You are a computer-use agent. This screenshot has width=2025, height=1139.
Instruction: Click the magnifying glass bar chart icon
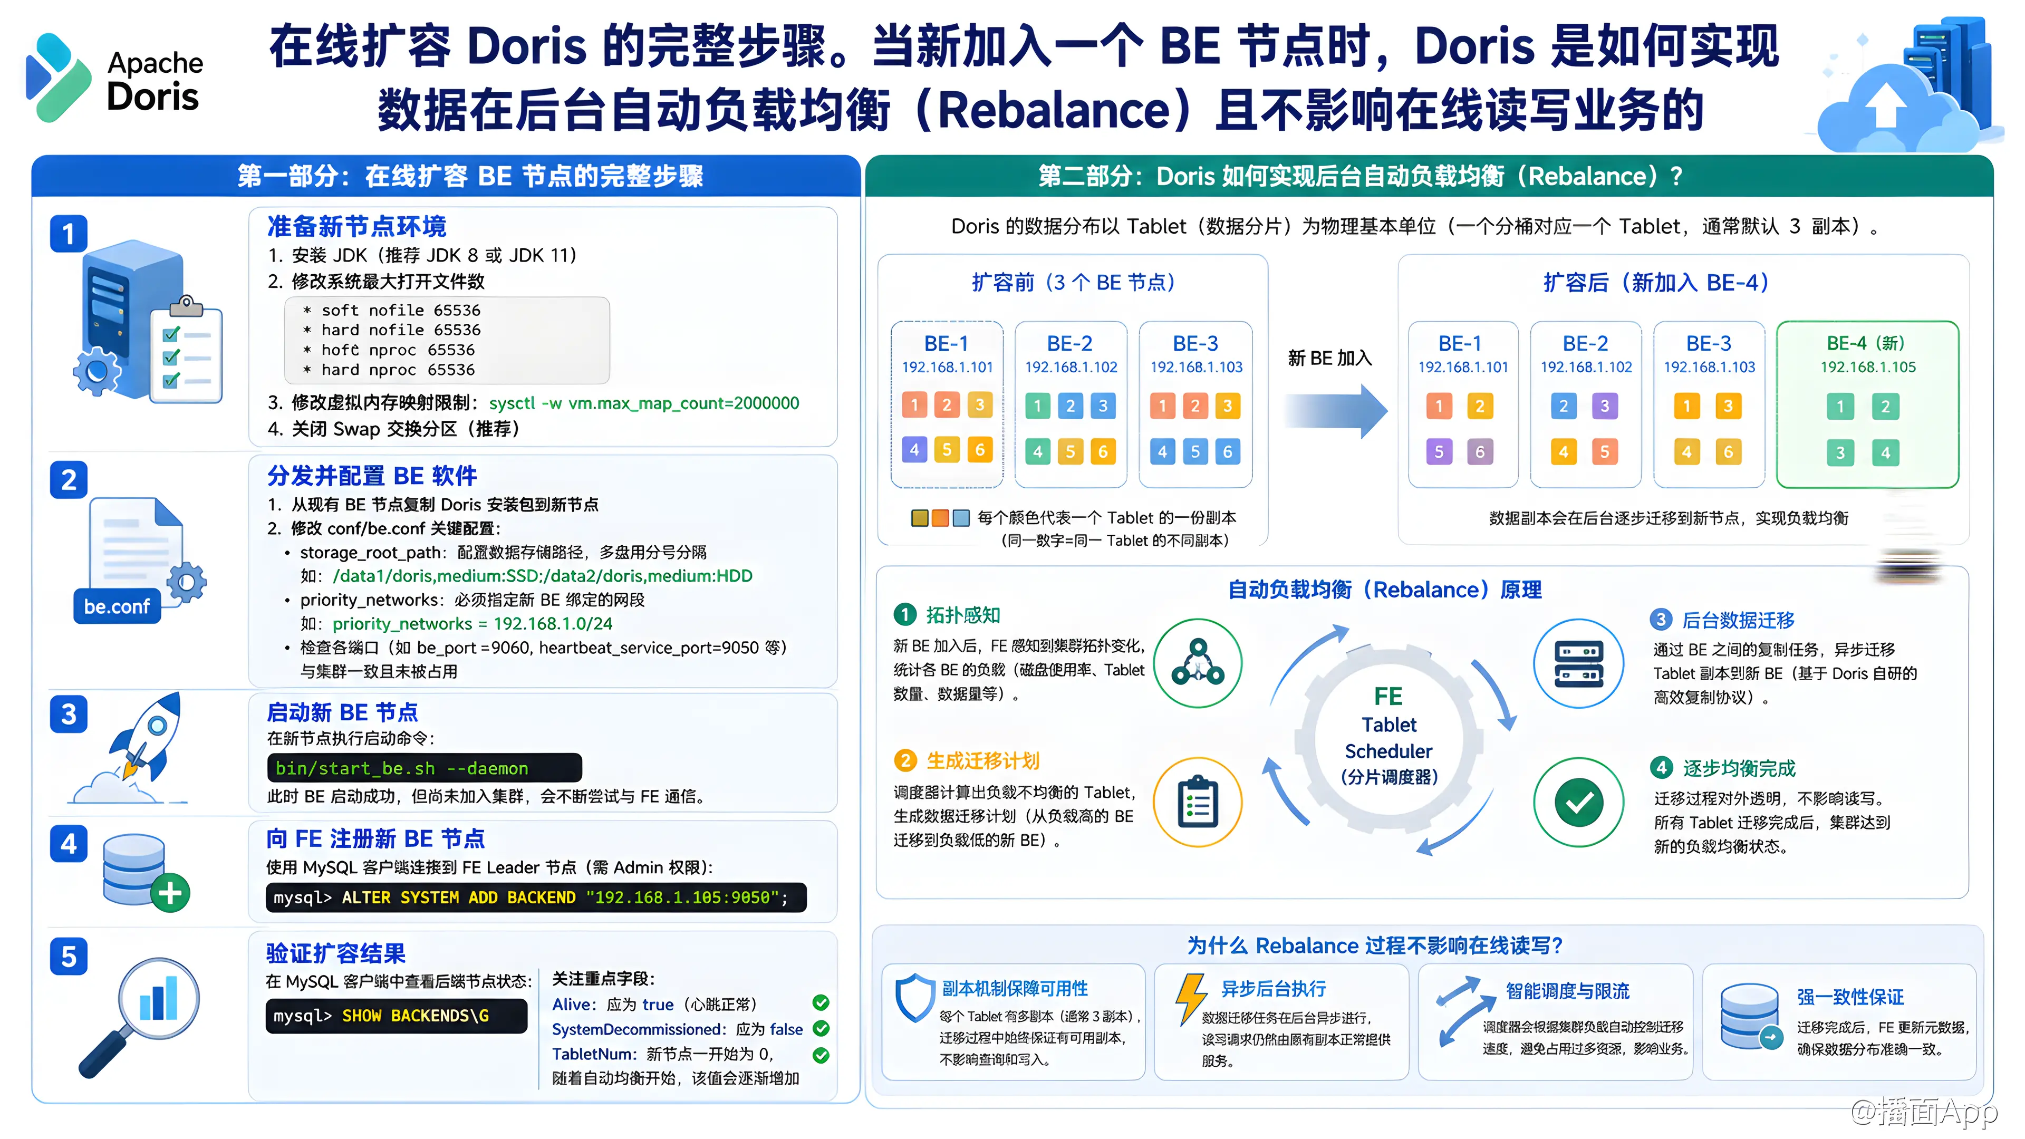(139, 1017)
